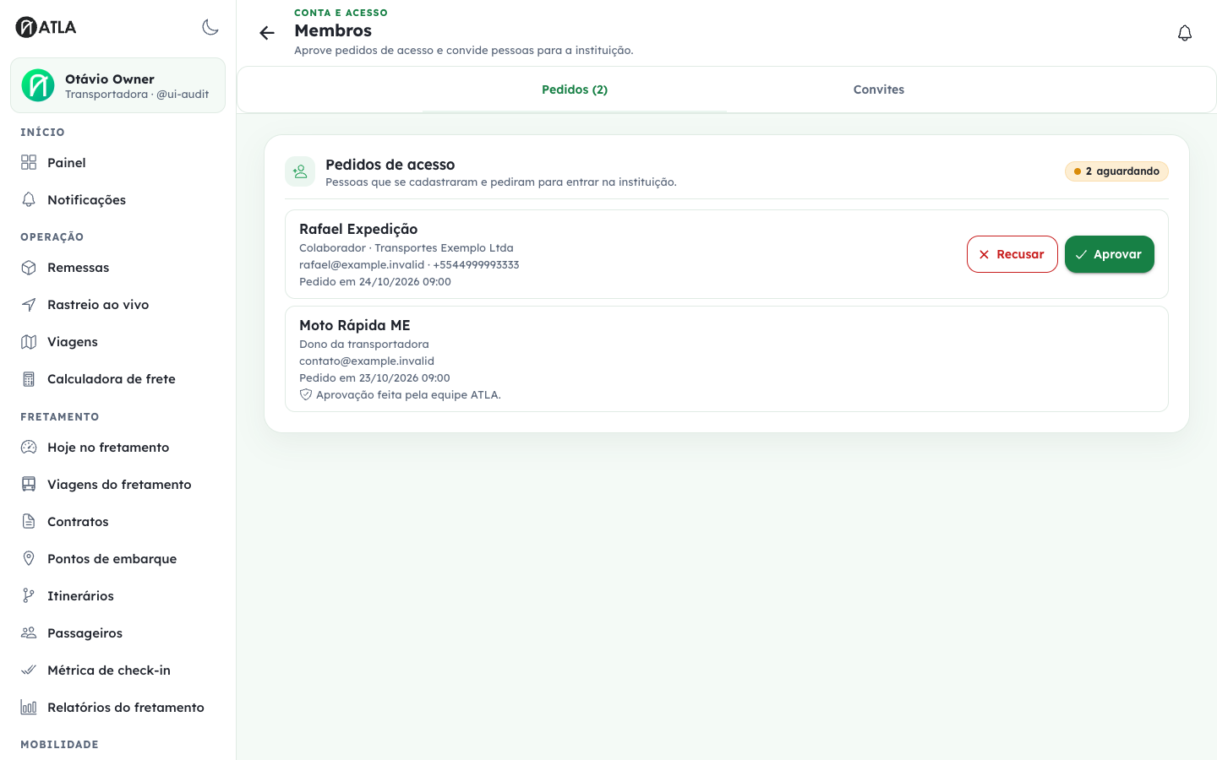Click the Remessas box icon
The height and width of the screenshot is (760, 1217).
tap(29, 267)
